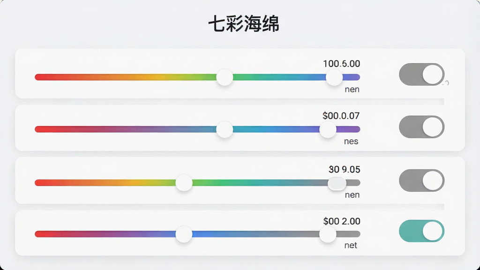Click the left handle of the third slider
Screen dimensions: 480x270
click(x=184, y=183)
